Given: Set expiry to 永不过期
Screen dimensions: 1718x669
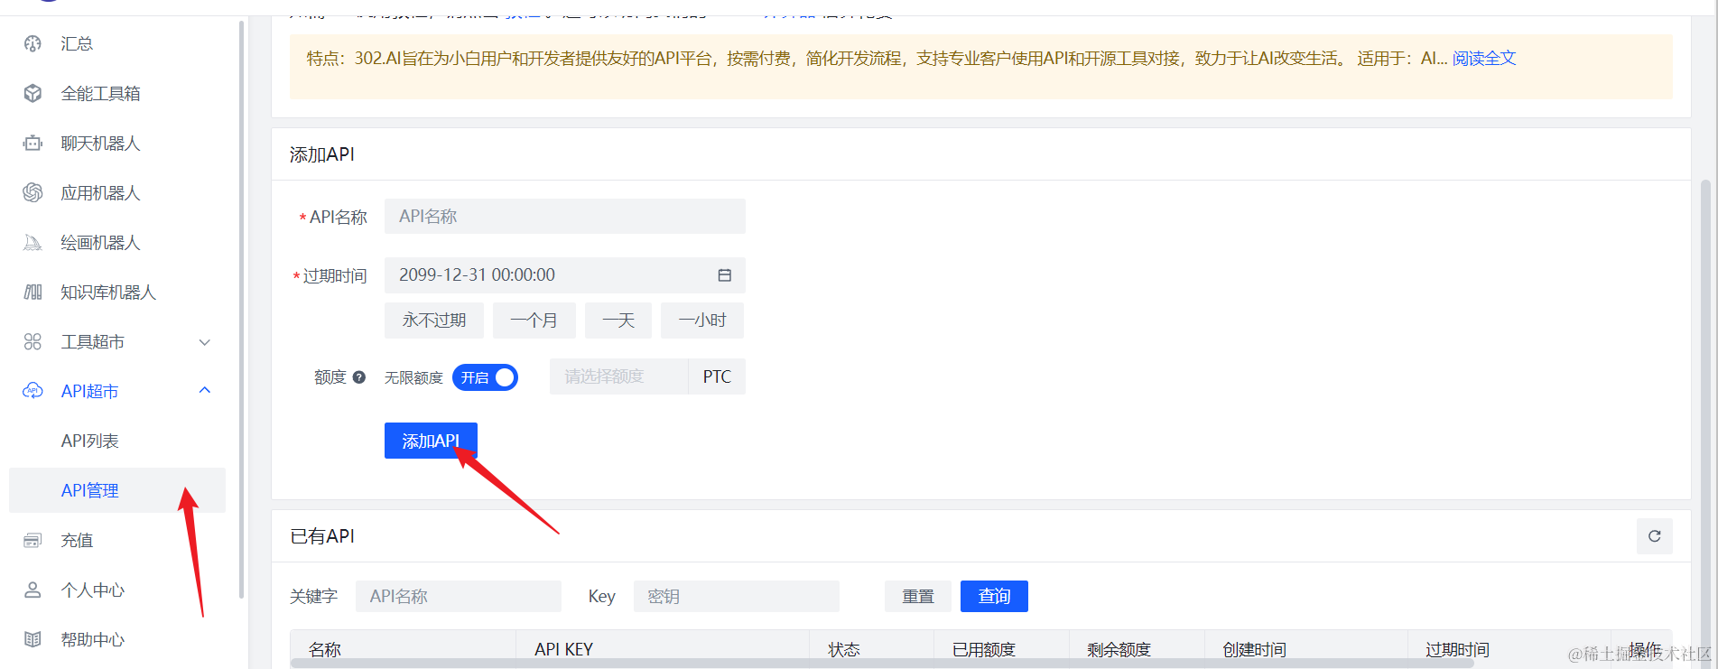Looking at the screenshot, I should click(x=434, y=321).
